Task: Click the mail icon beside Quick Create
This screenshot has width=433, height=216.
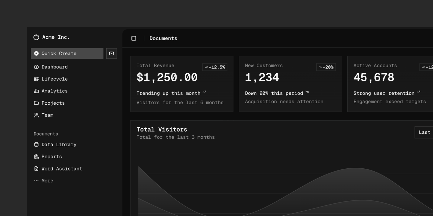Action: pos(112,53)
